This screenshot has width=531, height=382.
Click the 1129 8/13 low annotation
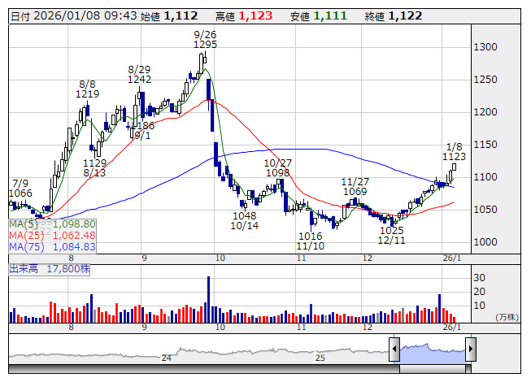tap(95, 167)
